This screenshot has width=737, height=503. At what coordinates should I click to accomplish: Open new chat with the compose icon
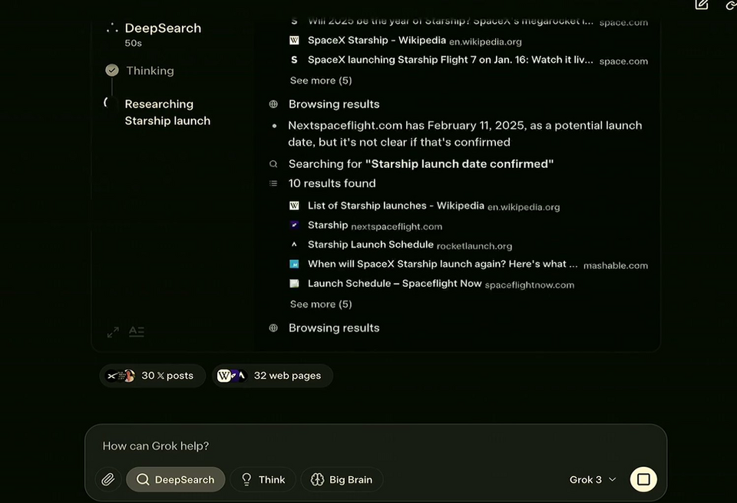701,5
